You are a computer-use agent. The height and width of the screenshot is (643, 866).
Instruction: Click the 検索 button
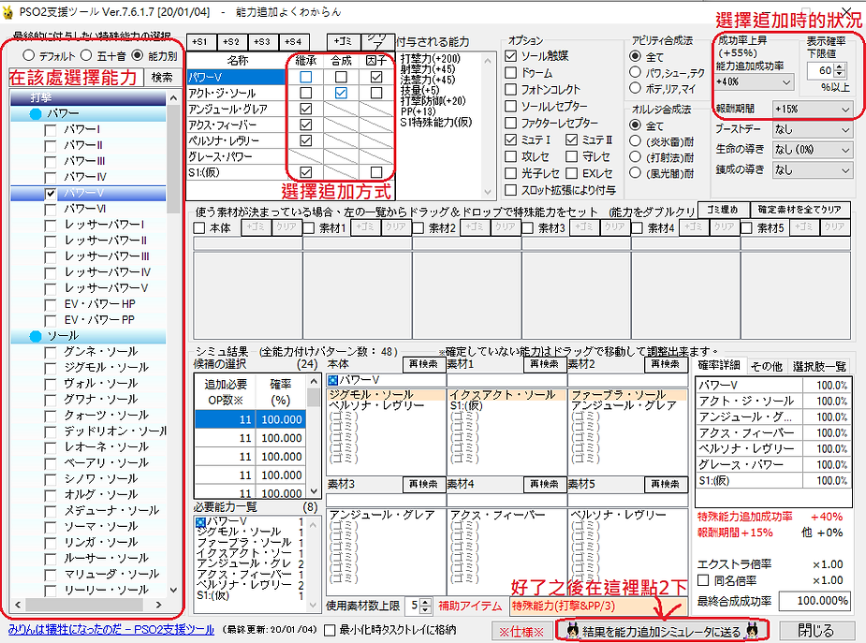tap(162, 78)
